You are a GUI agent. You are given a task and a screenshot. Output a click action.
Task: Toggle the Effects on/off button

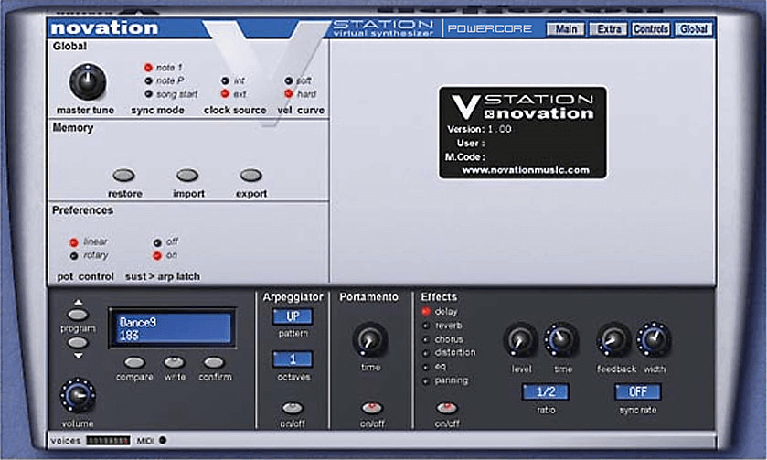[x=447, y=408]
